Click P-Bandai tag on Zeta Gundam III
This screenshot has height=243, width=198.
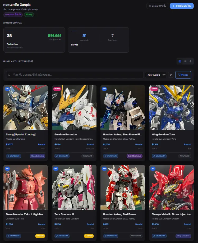pyautogui.click(x=89, y=236)
